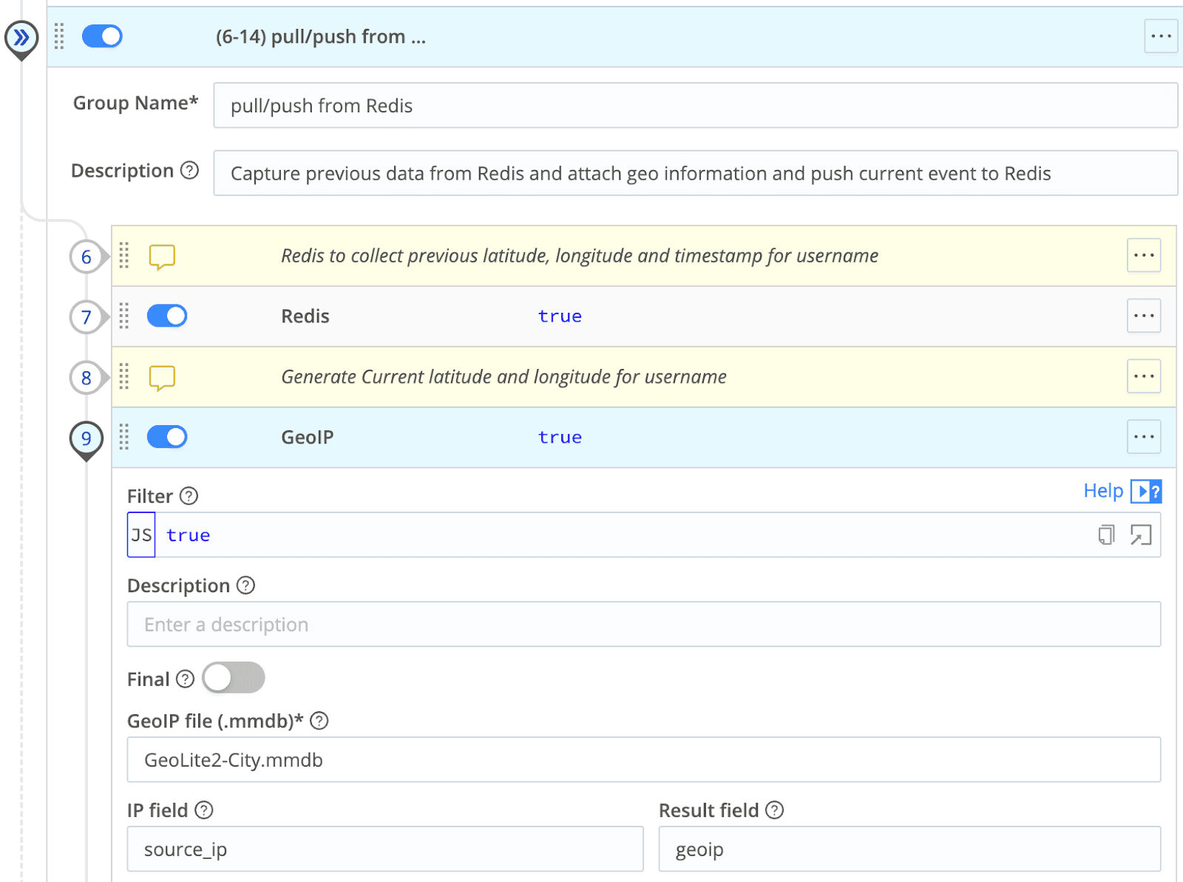Click the IP field input containing source_ip
This screenshot has height=882, width=1183.
(384, 849)
